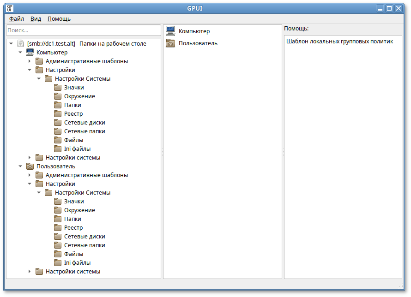
Task: Collapse the Компьютер tree node
Action: (x=20, y=53)
